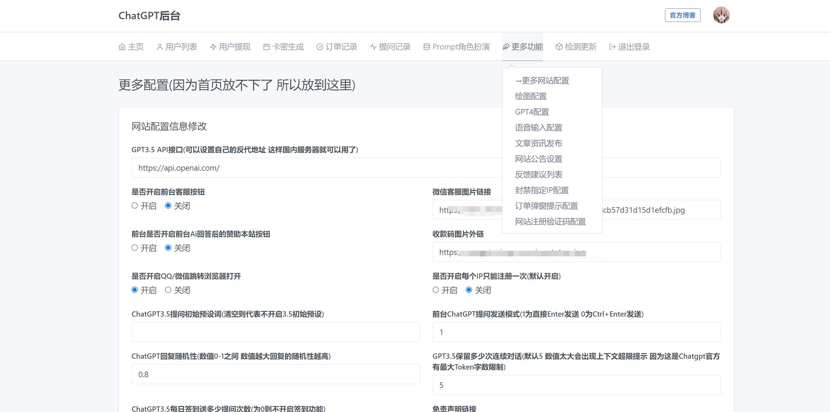Image resolution: width=830 pixels, height=412 pixels.
Task: Click the 官方博客 button
Action: pyautogui.click(x=682, y=15)
